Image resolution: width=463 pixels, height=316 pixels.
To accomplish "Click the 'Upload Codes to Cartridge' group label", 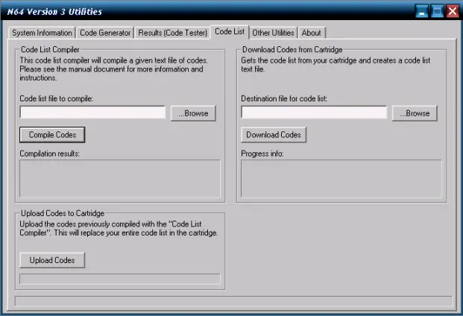I will (x=63, y=213).
